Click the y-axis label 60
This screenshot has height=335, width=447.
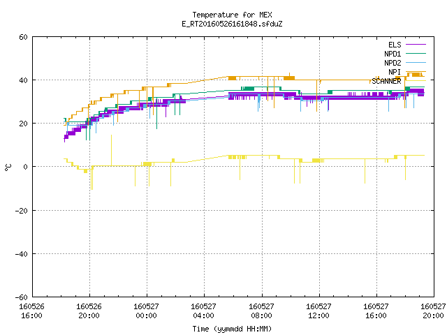[23, 37]
